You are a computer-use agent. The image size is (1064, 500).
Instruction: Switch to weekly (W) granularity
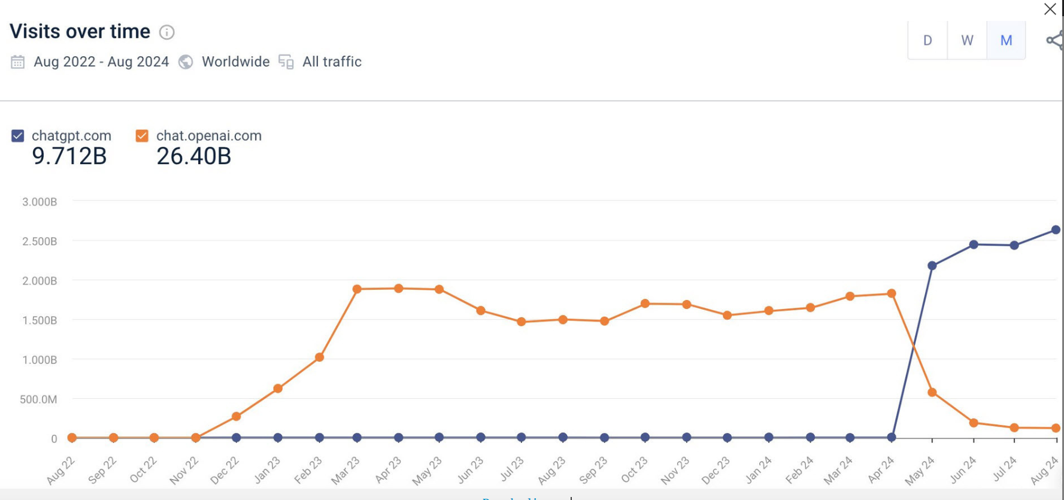[967, 40]
